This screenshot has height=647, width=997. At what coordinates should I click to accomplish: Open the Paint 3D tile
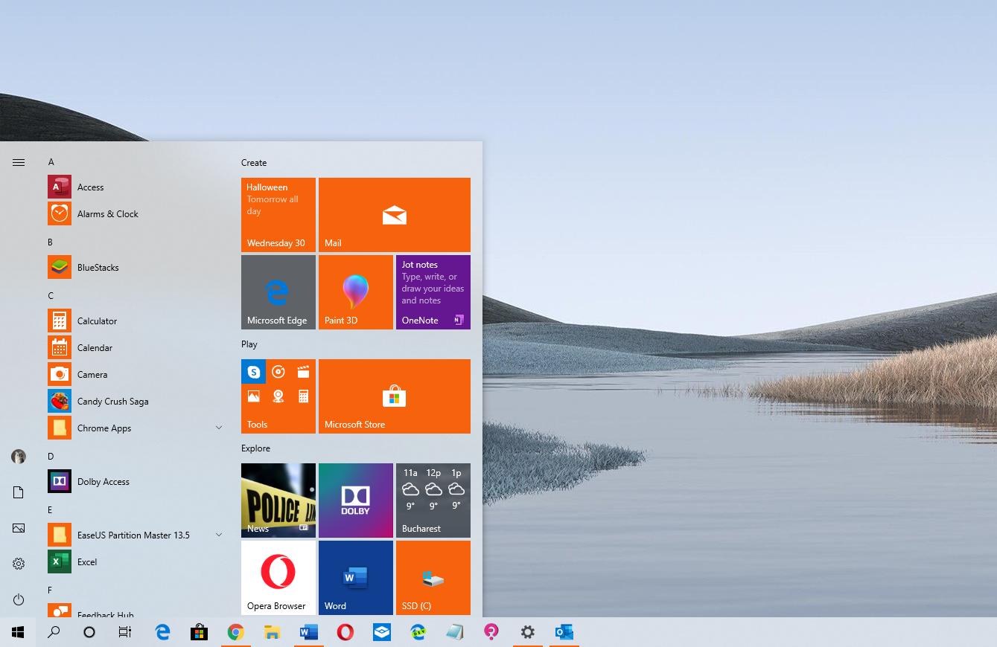356,292
